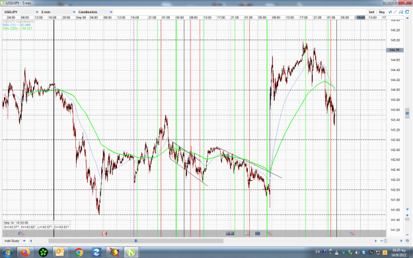Screen dimensions: 413x258
Task: Click the 145.00 price axis label
Action: pos(395,40)
